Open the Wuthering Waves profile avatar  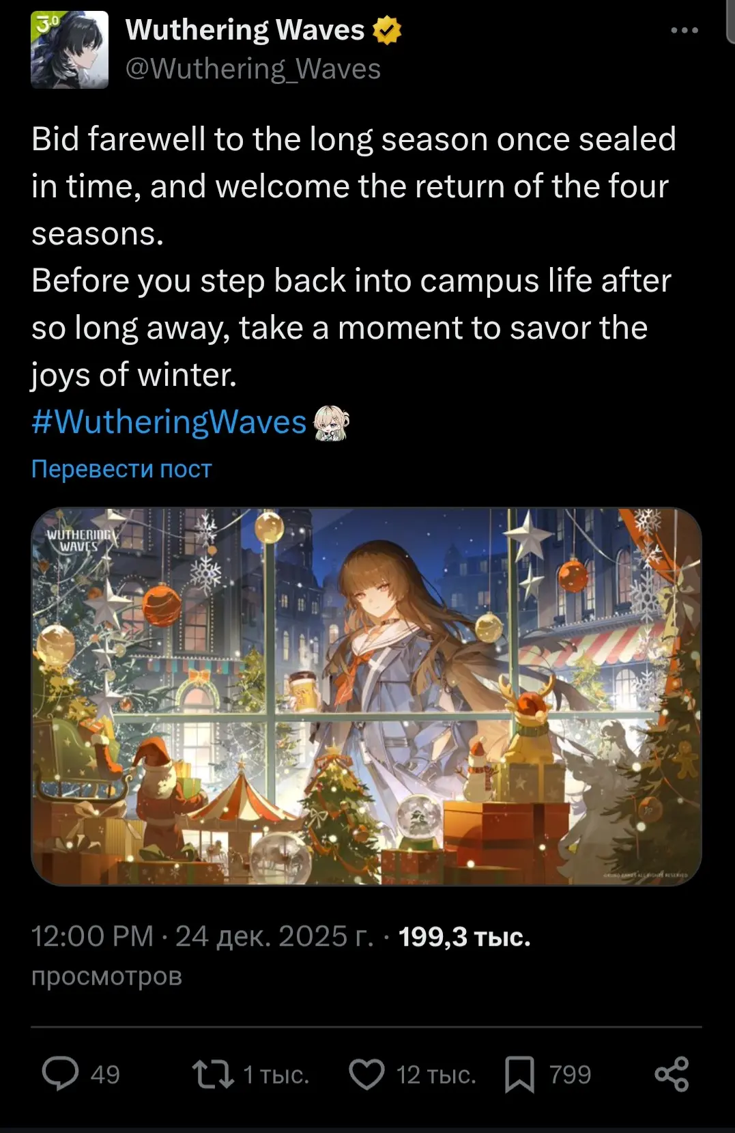(x=70, y=50)
